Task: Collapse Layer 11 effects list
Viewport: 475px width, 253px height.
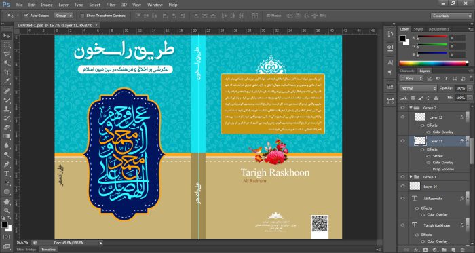Action: click(x=468, y=140)
